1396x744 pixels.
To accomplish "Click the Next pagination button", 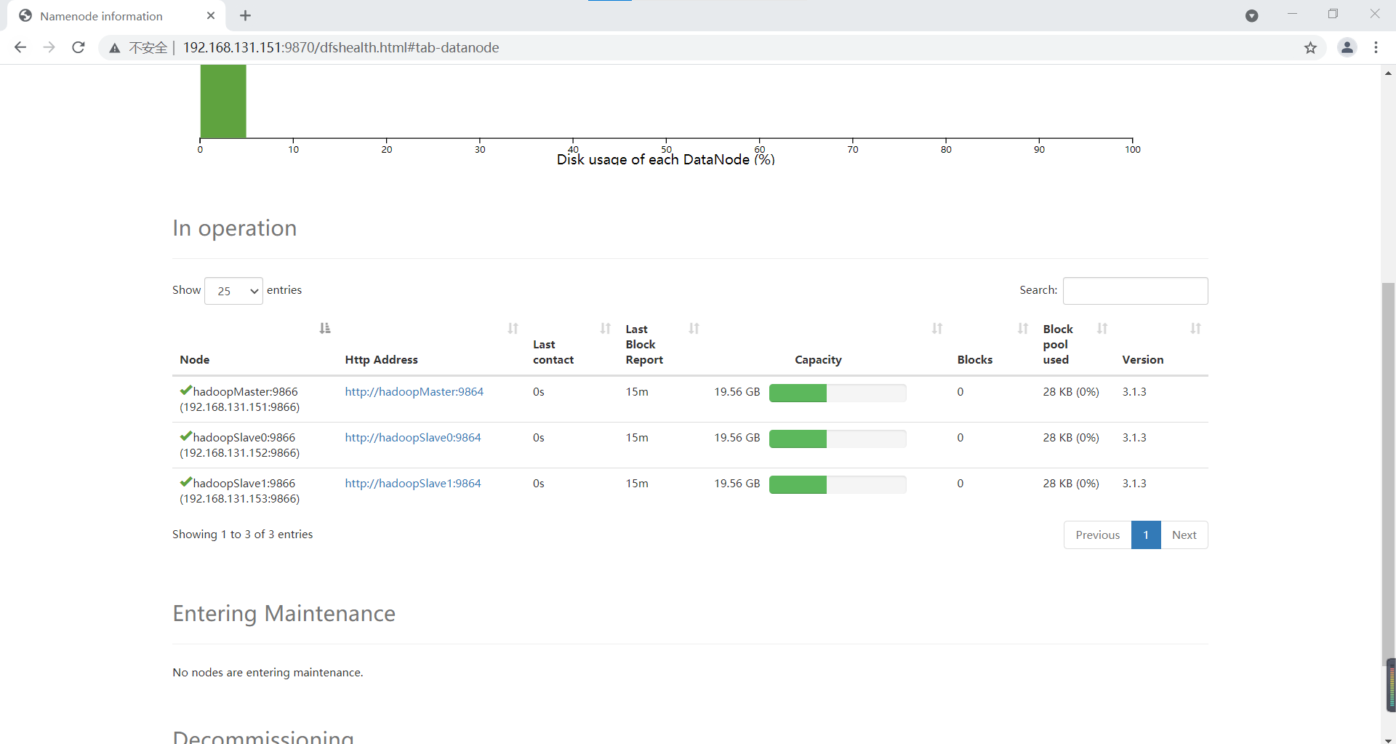I will (1184, 535).
